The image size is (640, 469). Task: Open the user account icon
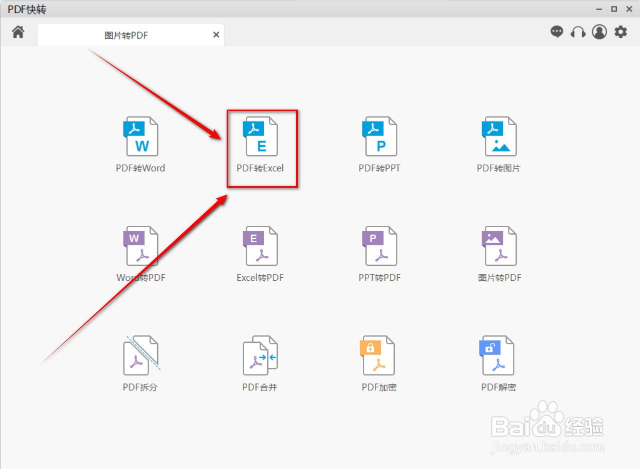(x=599, y=32)
